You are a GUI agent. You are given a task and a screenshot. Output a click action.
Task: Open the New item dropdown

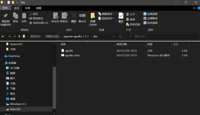106,14
